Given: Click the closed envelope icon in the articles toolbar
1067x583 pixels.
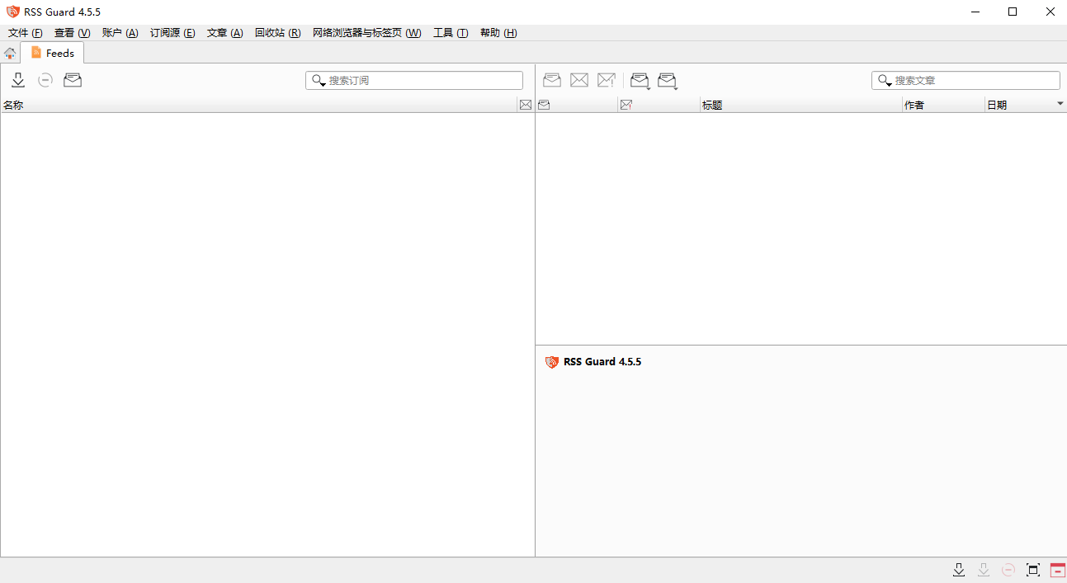Looking at the screenshot, I should pos(579,80).
